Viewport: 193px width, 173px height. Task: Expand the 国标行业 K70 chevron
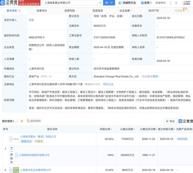click(50, 77)
